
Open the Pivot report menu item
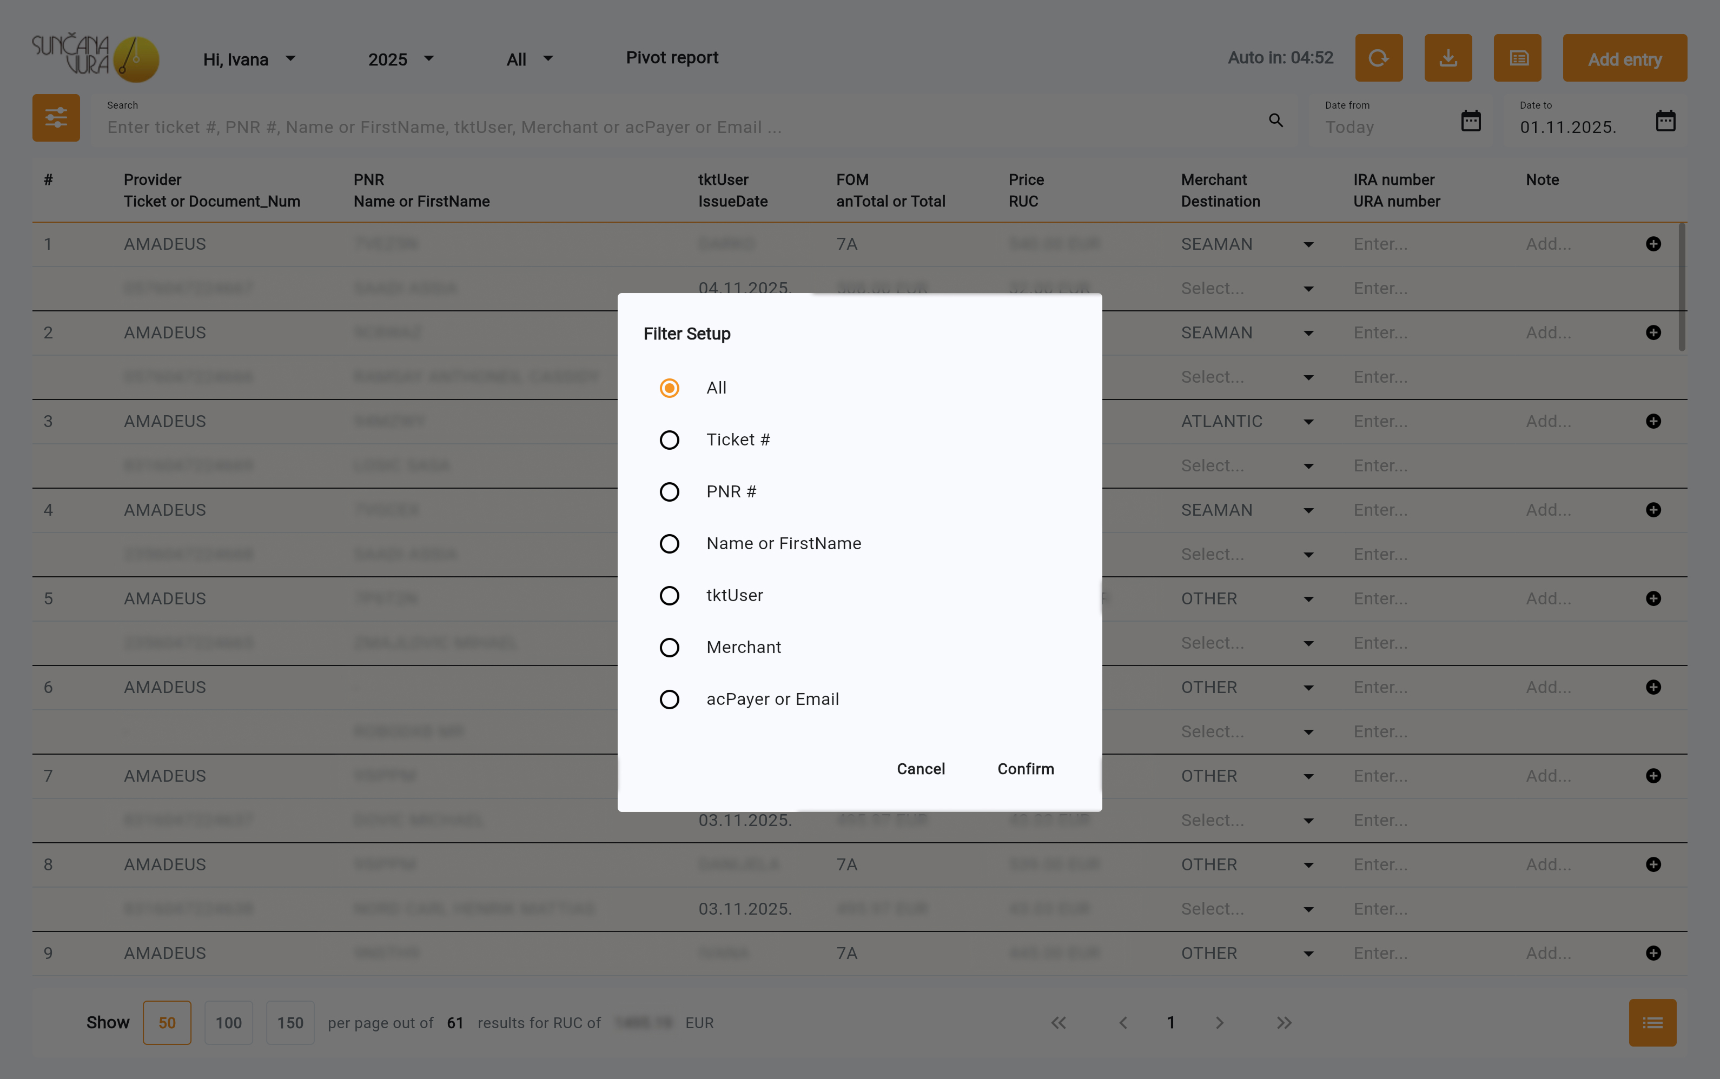671,58
